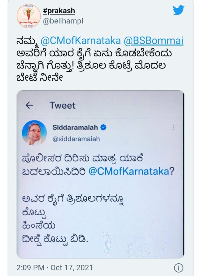The image size is (201, 276).
Task: Open the #prakash display name link
Action: (x=59, y=11)
